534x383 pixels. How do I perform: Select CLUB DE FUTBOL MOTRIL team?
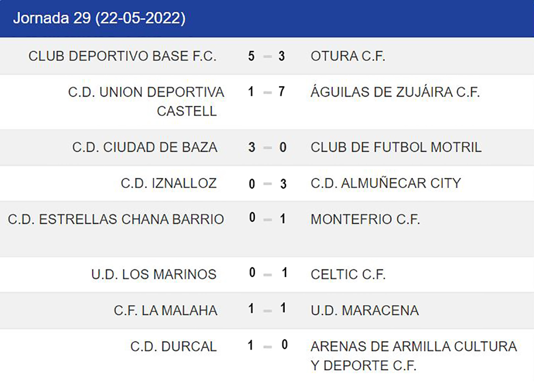396,147
